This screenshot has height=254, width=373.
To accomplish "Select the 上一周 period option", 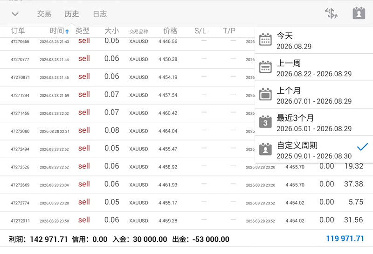I will point(314,67).
